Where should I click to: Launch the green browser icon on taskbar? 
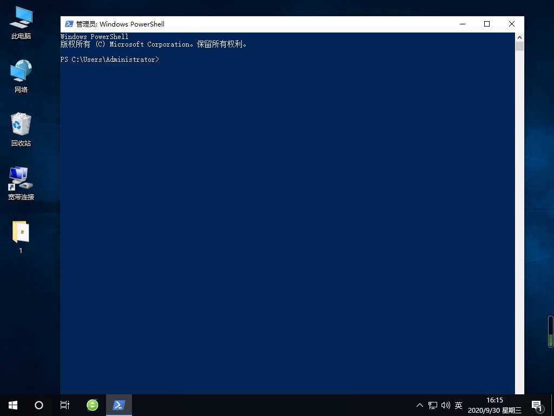[93, 405]
